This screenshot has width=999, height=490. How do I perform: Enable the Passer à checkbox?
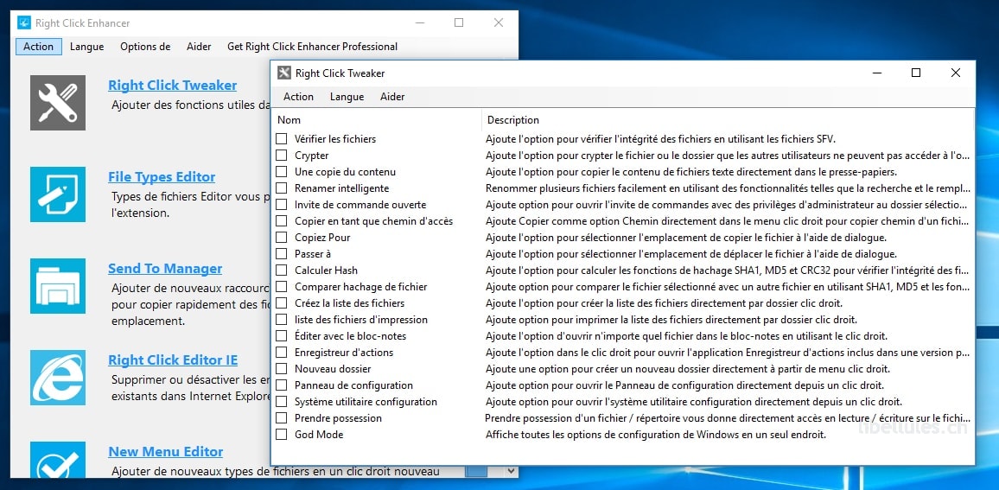[281, 253]
